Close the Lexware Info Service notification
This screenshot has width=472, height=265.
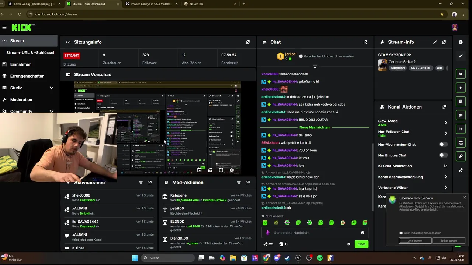pyautogui.click(x=464, y=197)
